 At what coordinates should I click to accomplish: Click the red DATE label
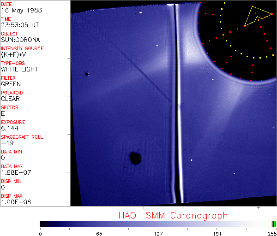(6, 4)
